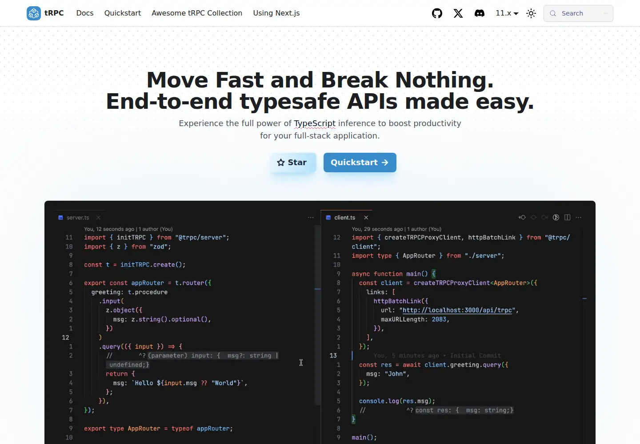This screenshot has width=640, height=444.
Task: Click the demo code editor video
Action: (320, 322)
